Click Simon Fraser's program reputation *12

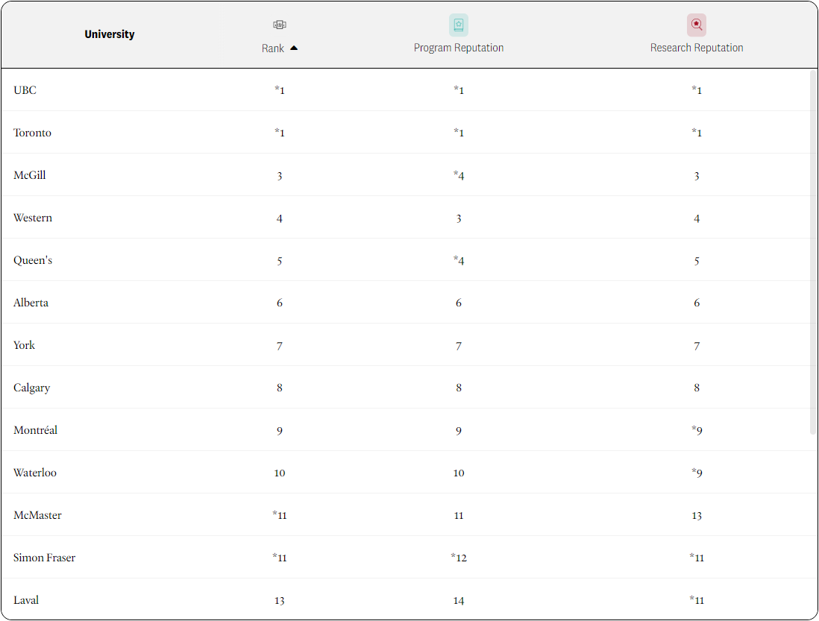[x=459, y=558]
